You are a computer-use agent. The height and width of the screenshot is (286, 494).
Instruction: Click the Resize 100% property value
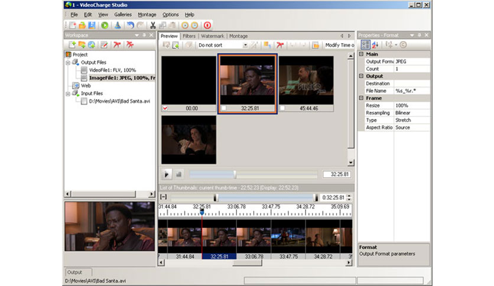pyautogui.click(x=411, y=106)
